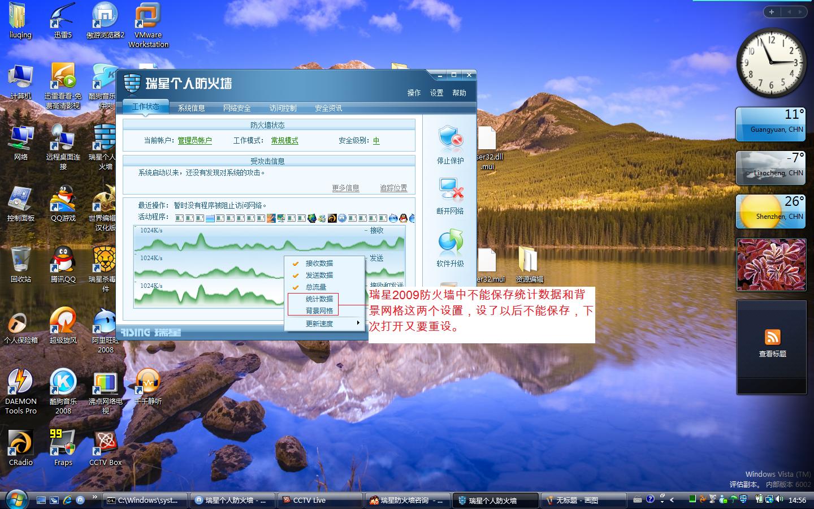The image size is (814, 509).
Task: Open the 设置 menu
Action: tap(437, 93)
